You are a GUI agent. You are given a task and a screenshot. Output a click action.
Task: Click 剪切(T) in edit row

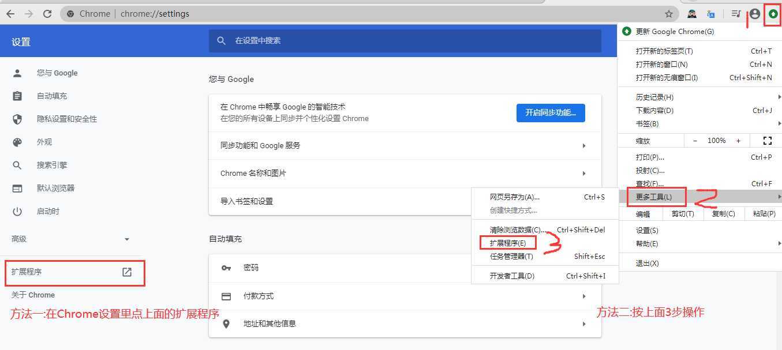683,214
